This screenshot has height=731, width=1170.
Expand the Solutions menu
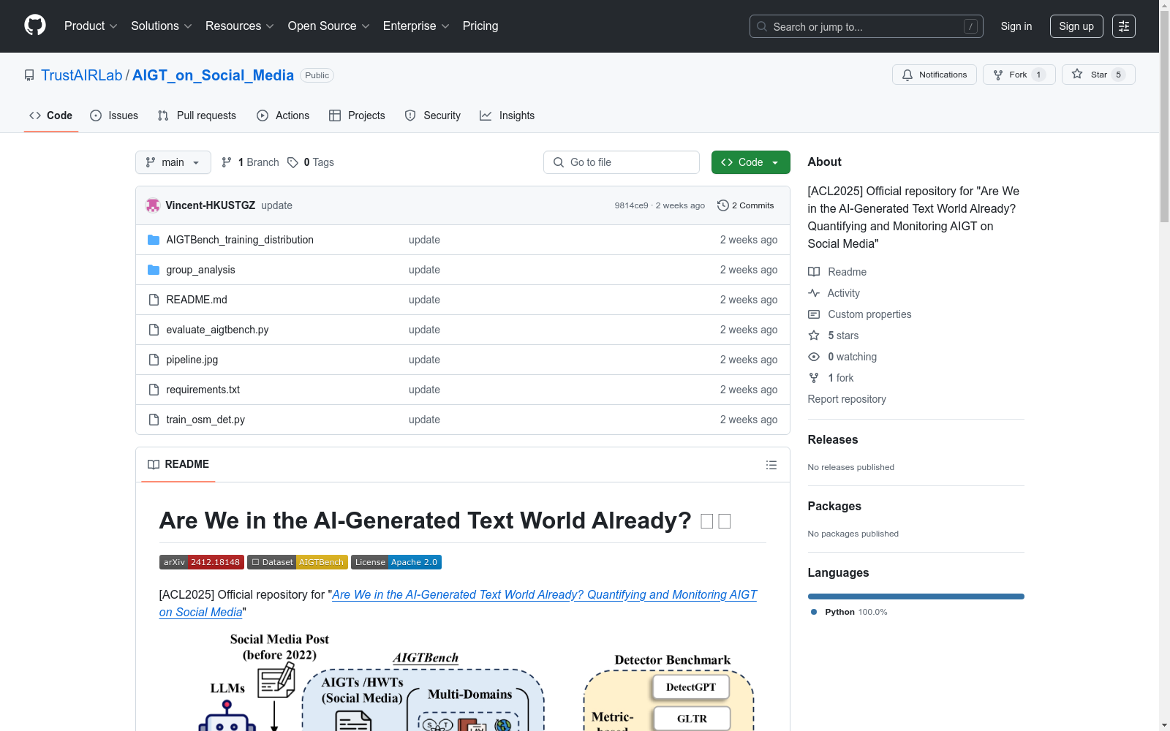161,26
